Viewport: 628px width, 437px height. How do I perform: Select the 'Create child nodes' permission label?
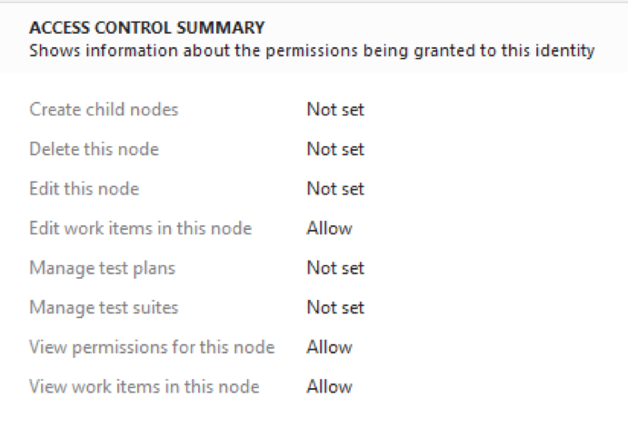(104, 110)
